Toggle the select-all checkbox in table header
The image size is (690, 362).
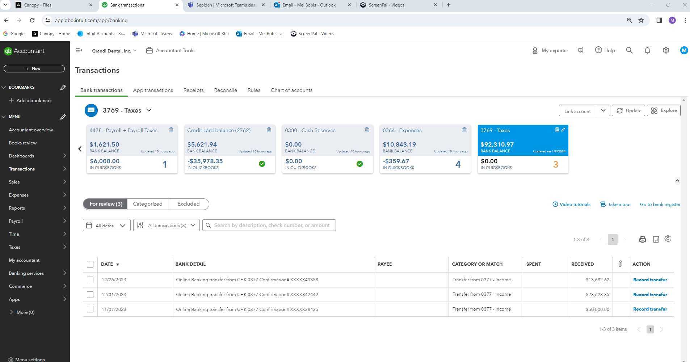click(x=90, y=264)
